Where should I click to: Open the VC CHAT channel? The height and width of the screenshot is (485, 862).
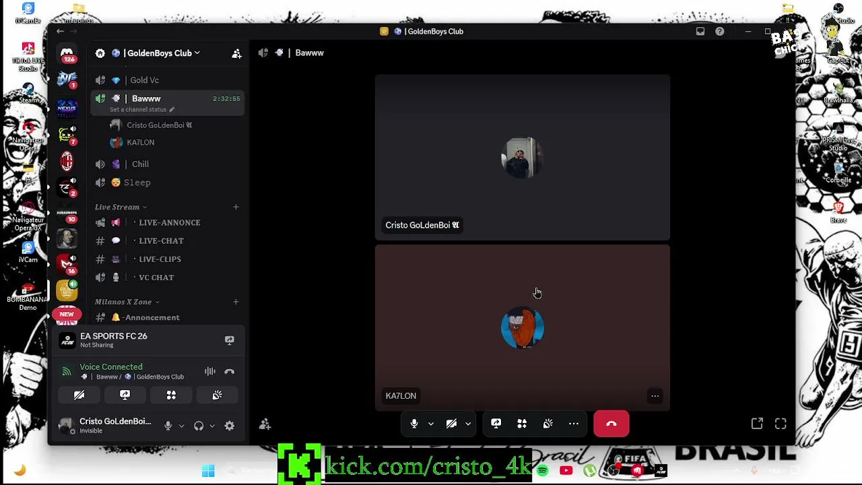[x=168, y=278]
